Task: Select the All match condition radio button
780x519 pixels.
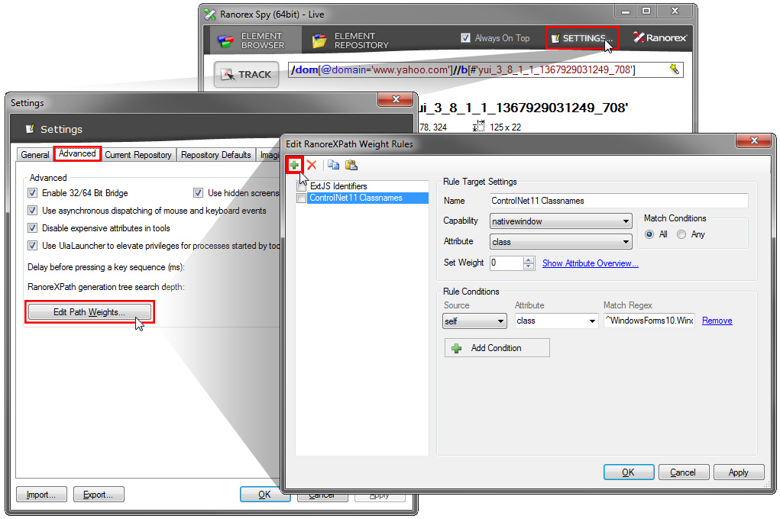Action: pyautogui.click(x=649, y=234)
